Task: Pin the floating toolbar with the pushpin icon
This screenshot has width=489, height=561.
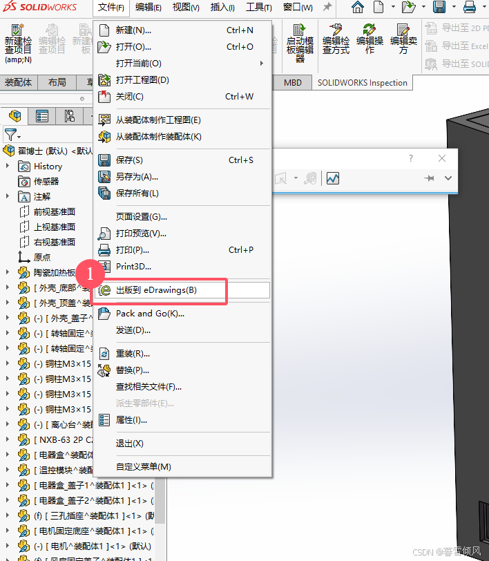Action: pyautogui.click(x=430, y=178)
